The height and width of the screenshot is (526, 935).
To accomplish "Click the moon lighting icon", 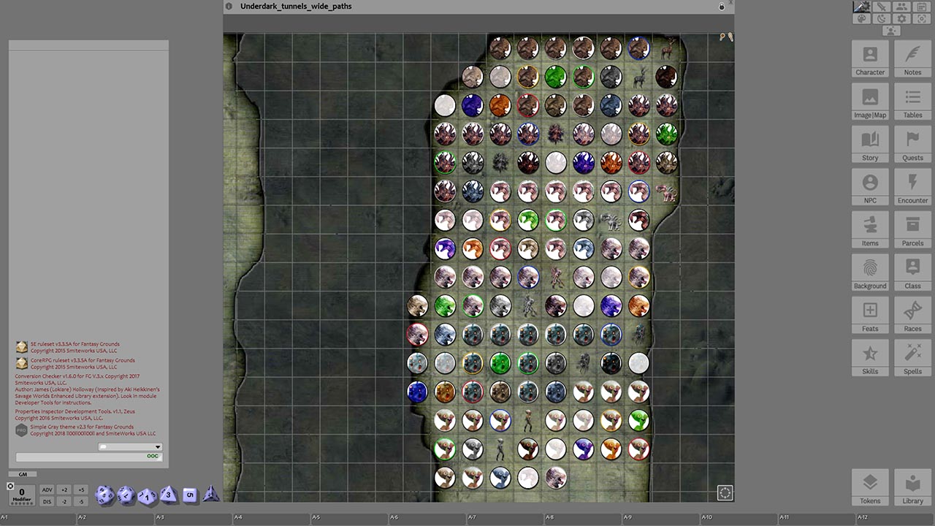I will 882,18.
